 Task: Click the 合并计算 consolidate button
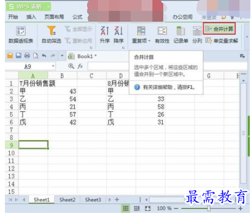(x=219, y=29)
